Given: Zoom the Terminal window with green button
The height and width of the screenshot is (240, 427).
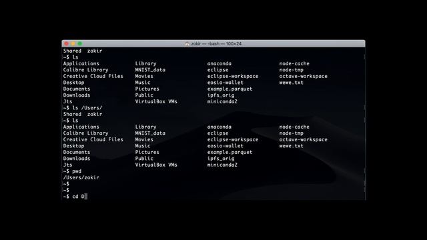Looking at the screenshot, I should point(80,43).
